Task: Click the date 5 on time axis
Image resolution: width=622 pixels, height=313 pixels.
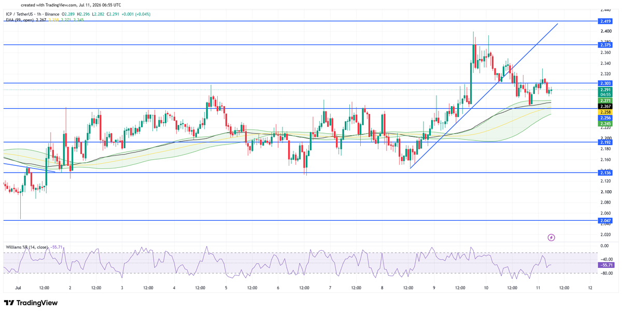Action: click(226, 287)
